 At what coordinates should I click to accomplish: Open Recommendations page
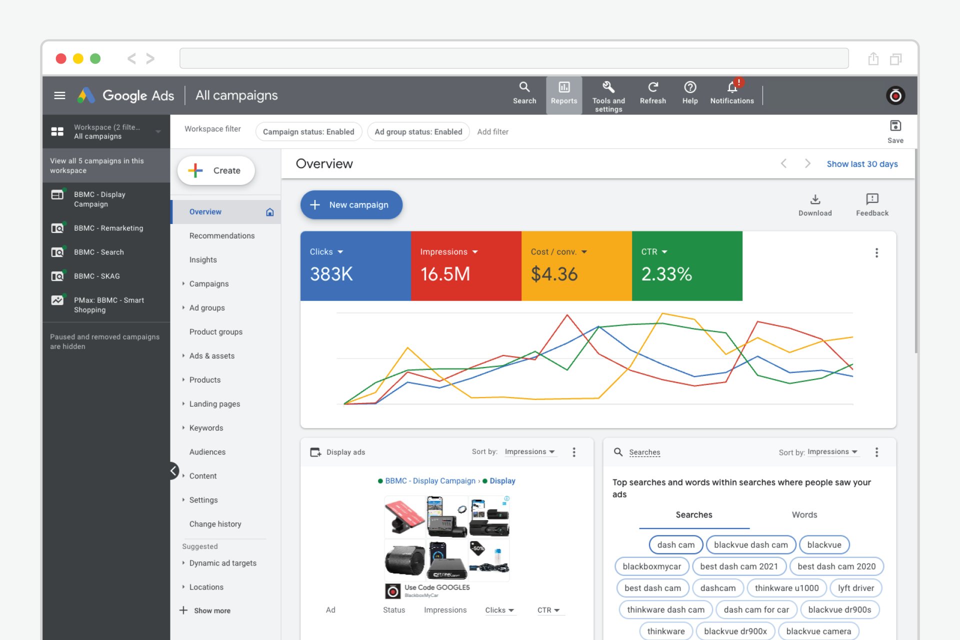[221, 235]
